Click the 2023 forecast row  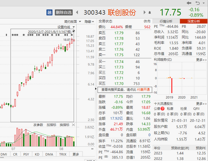click(x=180, y=153)
